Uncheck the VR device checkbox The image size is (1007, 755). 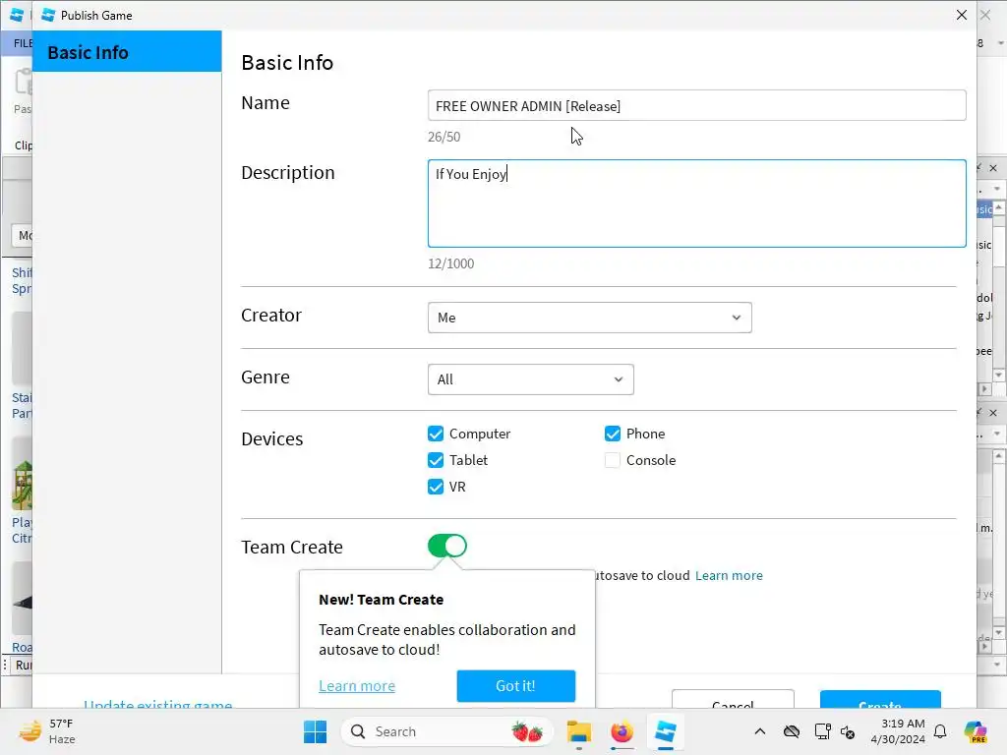(x=436, y=487)
